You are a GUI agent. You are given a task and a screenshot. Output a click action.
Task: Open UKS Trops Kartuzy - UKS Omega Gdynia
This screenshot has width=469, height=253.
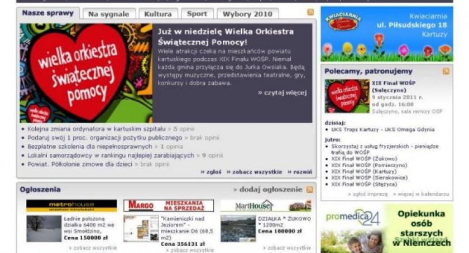click(383, 129)
